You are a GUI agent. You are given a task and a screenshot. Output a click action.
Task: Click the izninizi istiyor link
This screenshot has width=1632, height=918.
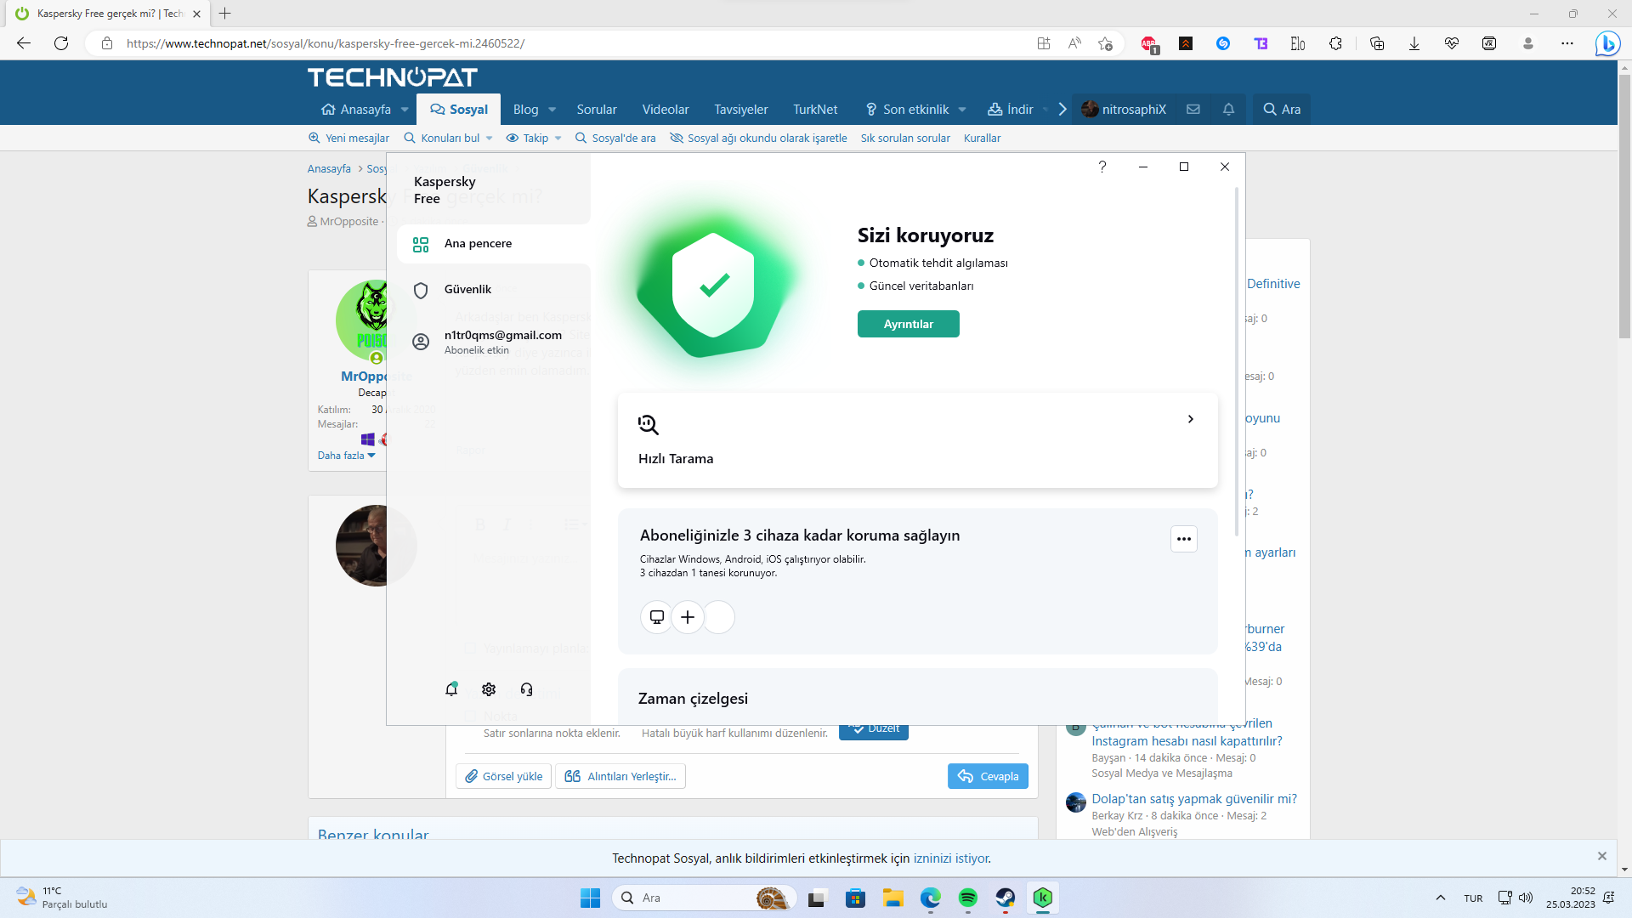tap(951, 858)
